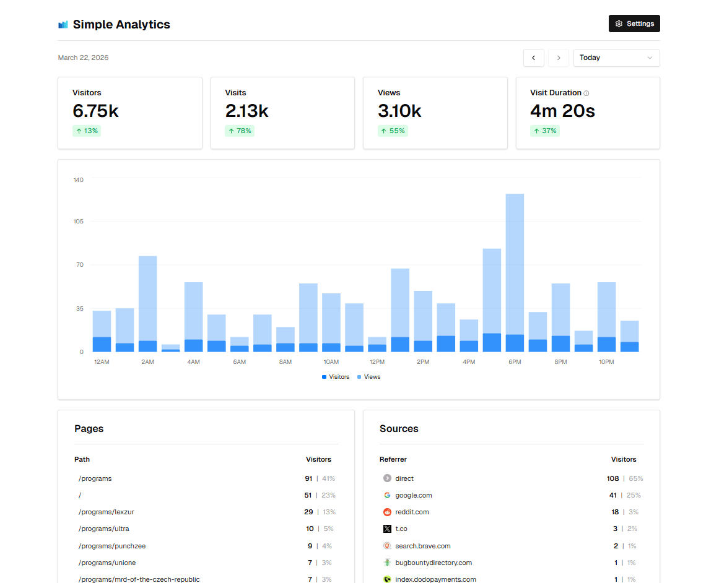The image size is (719, 583).
Task: Open the /programs path row
Action: coord(206,478)
